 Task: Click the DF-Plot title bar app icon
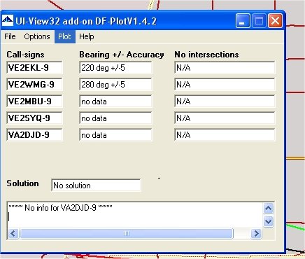point(8,21)
